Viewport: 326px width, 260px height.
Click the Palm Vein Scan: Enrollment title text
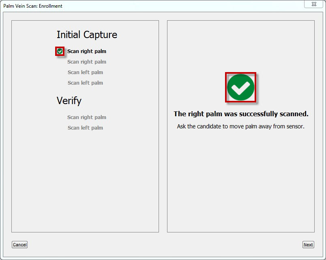[33, 6]
